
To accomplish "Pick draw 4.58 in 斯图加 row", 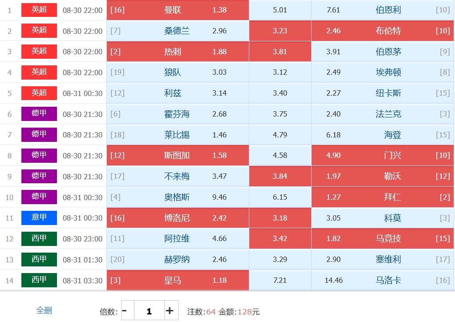I will pos(280,155).
